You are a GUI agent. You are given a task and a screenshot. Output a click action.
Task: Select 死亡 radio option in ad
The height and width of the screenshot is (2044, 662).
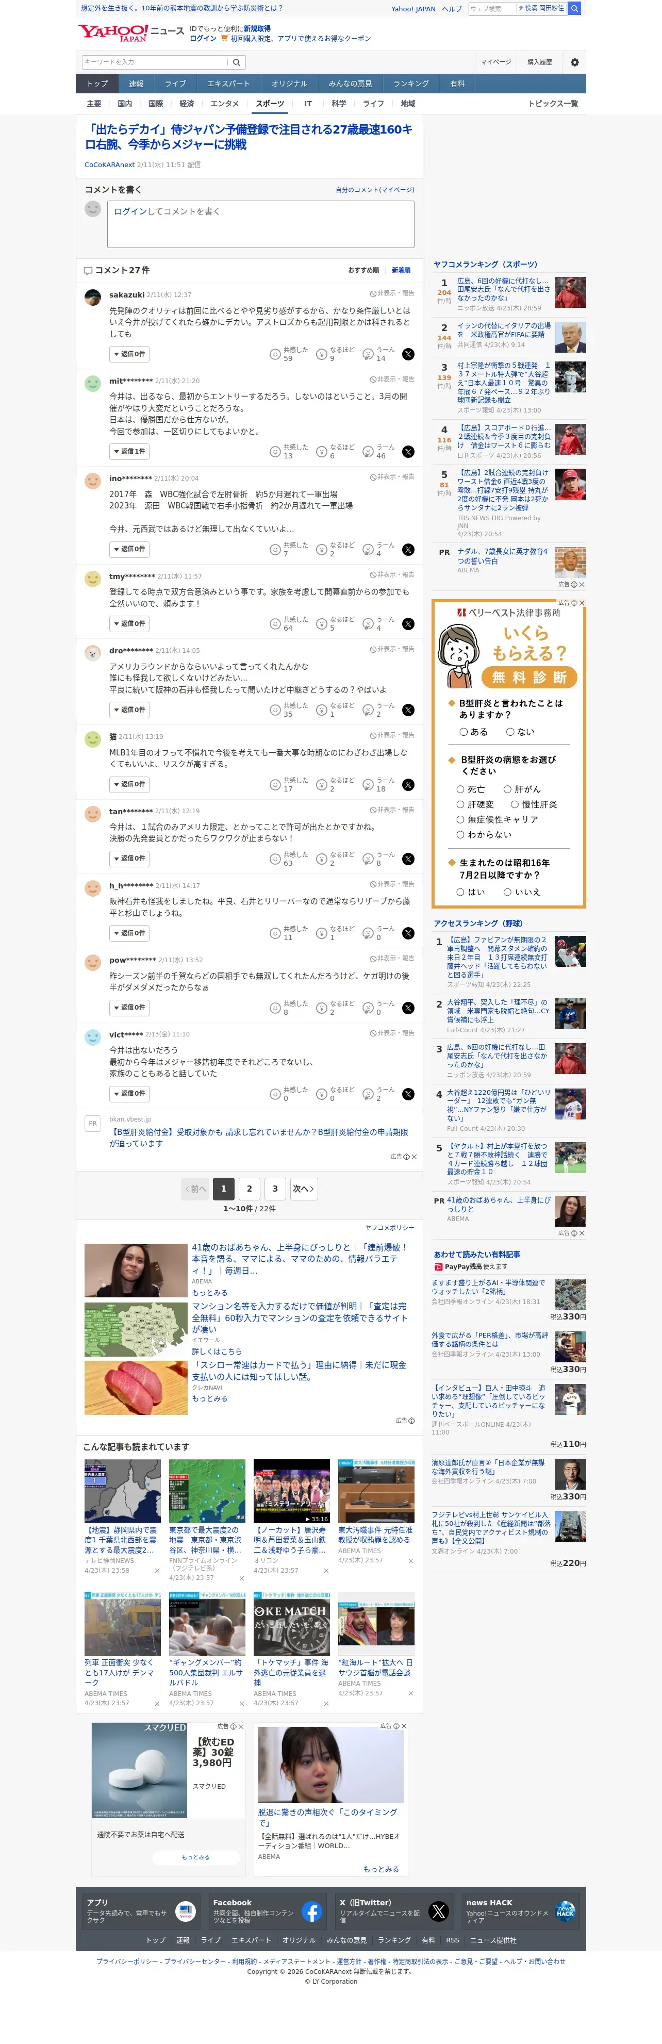point(460,789)
